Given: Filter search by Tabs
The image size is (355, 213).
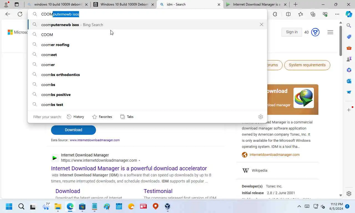Looking at the screenshot, I should point(127,117).
